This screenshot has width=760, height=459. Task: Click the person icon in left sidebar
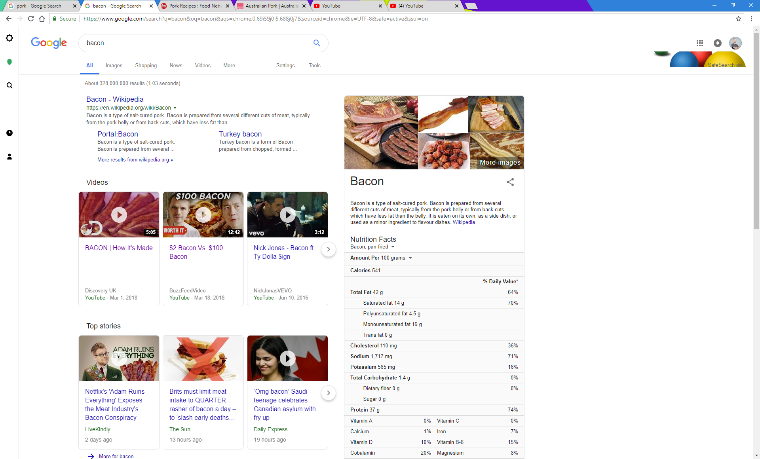tap(9, 157)
